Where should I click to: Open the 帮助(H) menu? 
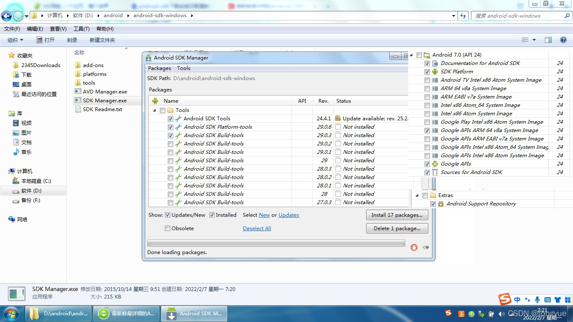(x=105, y=29)
